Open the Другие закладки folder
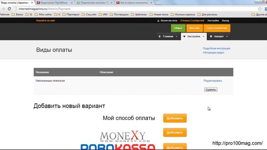The width and height of the screenshot is (267, 150). click(259, 15)
